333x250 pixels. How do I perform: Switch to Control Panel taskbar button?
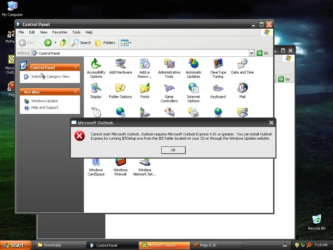click(x=113, y=245)
